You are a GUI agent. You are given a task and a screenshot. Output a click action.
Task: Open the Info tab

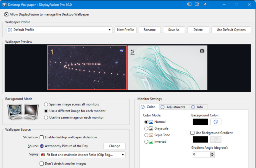pos(197,107)
